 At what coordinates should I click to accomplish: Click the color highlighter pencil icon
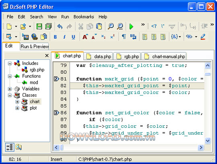[203, 37]
